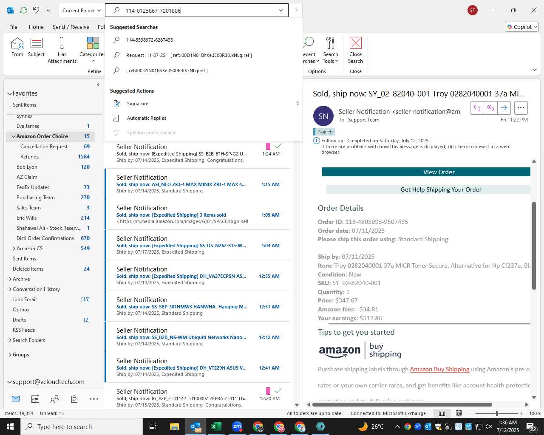The width and height of the screenshot is (544, 435).
Task: Click the Send/Receive All Folders sync icon
Action: click(x=24, y=10)
